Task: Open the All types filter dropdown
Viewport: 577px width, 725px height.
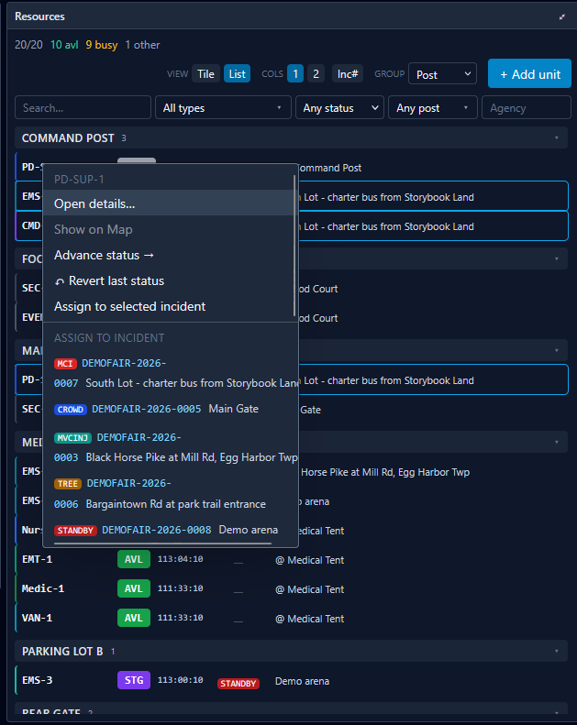Action: click(223, 108)
